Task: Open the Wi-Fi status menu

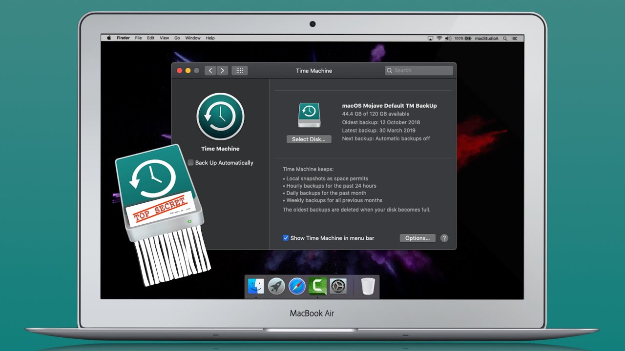Action: click(x=439, y=38)
